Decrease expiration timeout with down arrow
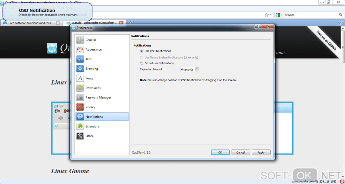This screenshot has width=345, height=184. coord(197,70)
